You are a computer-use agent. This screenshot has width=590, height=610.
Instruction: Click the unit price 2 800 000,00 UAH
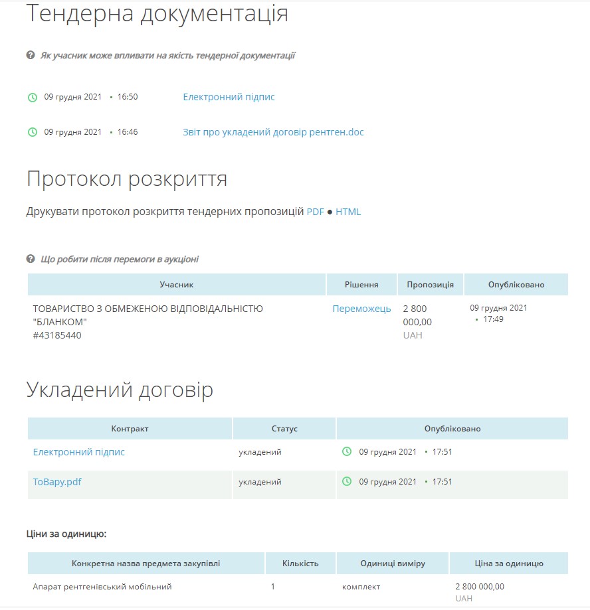[x=480, y=592]
